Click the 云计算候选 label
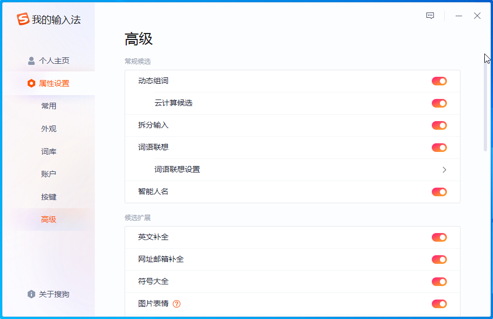The height and width of the screenshot is (319, 493). tap(173, 103)
